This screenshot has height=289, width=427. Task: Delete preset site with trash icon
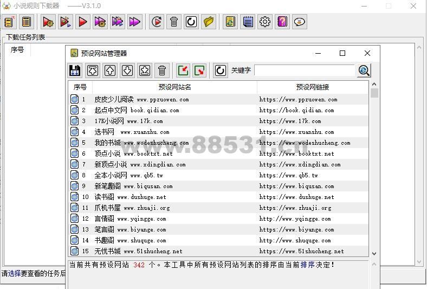[x=162, y=70]
